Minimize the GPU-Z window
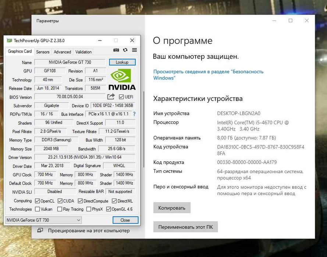The height and width of the screenshot is (257, 327). (100, 40)
